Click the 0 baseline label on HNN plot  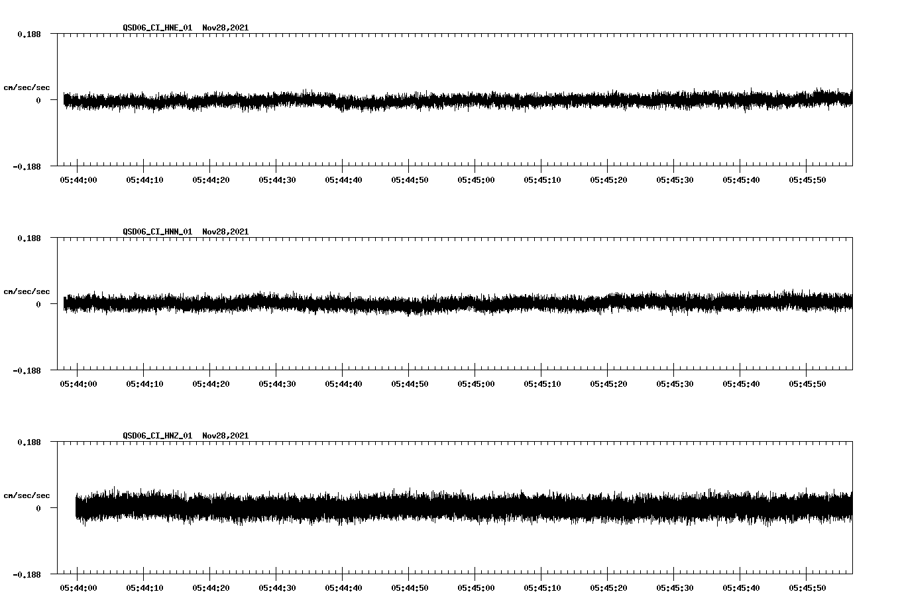pyautogui.click(x=38, y=305)
